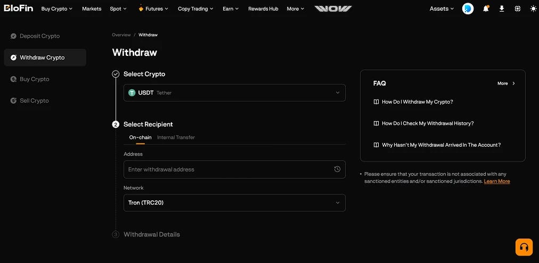The width and height of the screenshot is (539, 263).
Task: Open the Tron (TRC20) network dropdown
Action: click(x=234, y=202)
